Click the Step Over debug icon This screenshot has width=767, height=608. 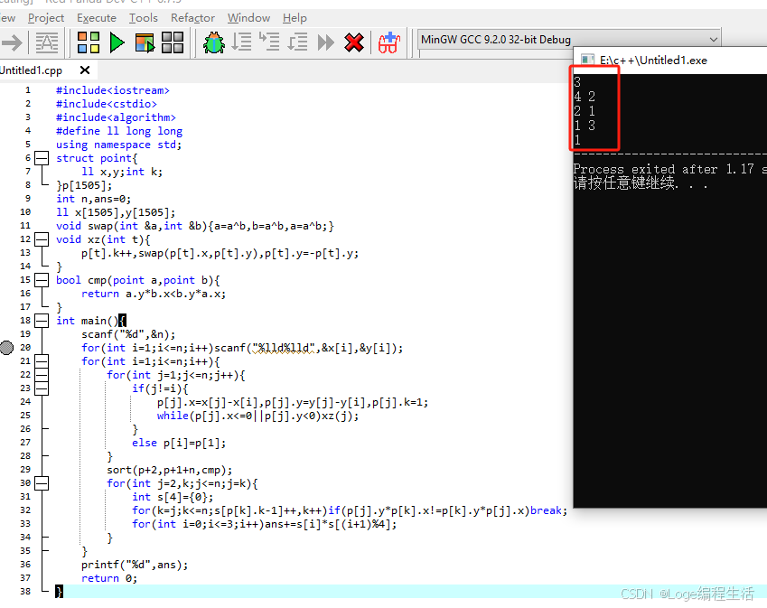point(241,42)
